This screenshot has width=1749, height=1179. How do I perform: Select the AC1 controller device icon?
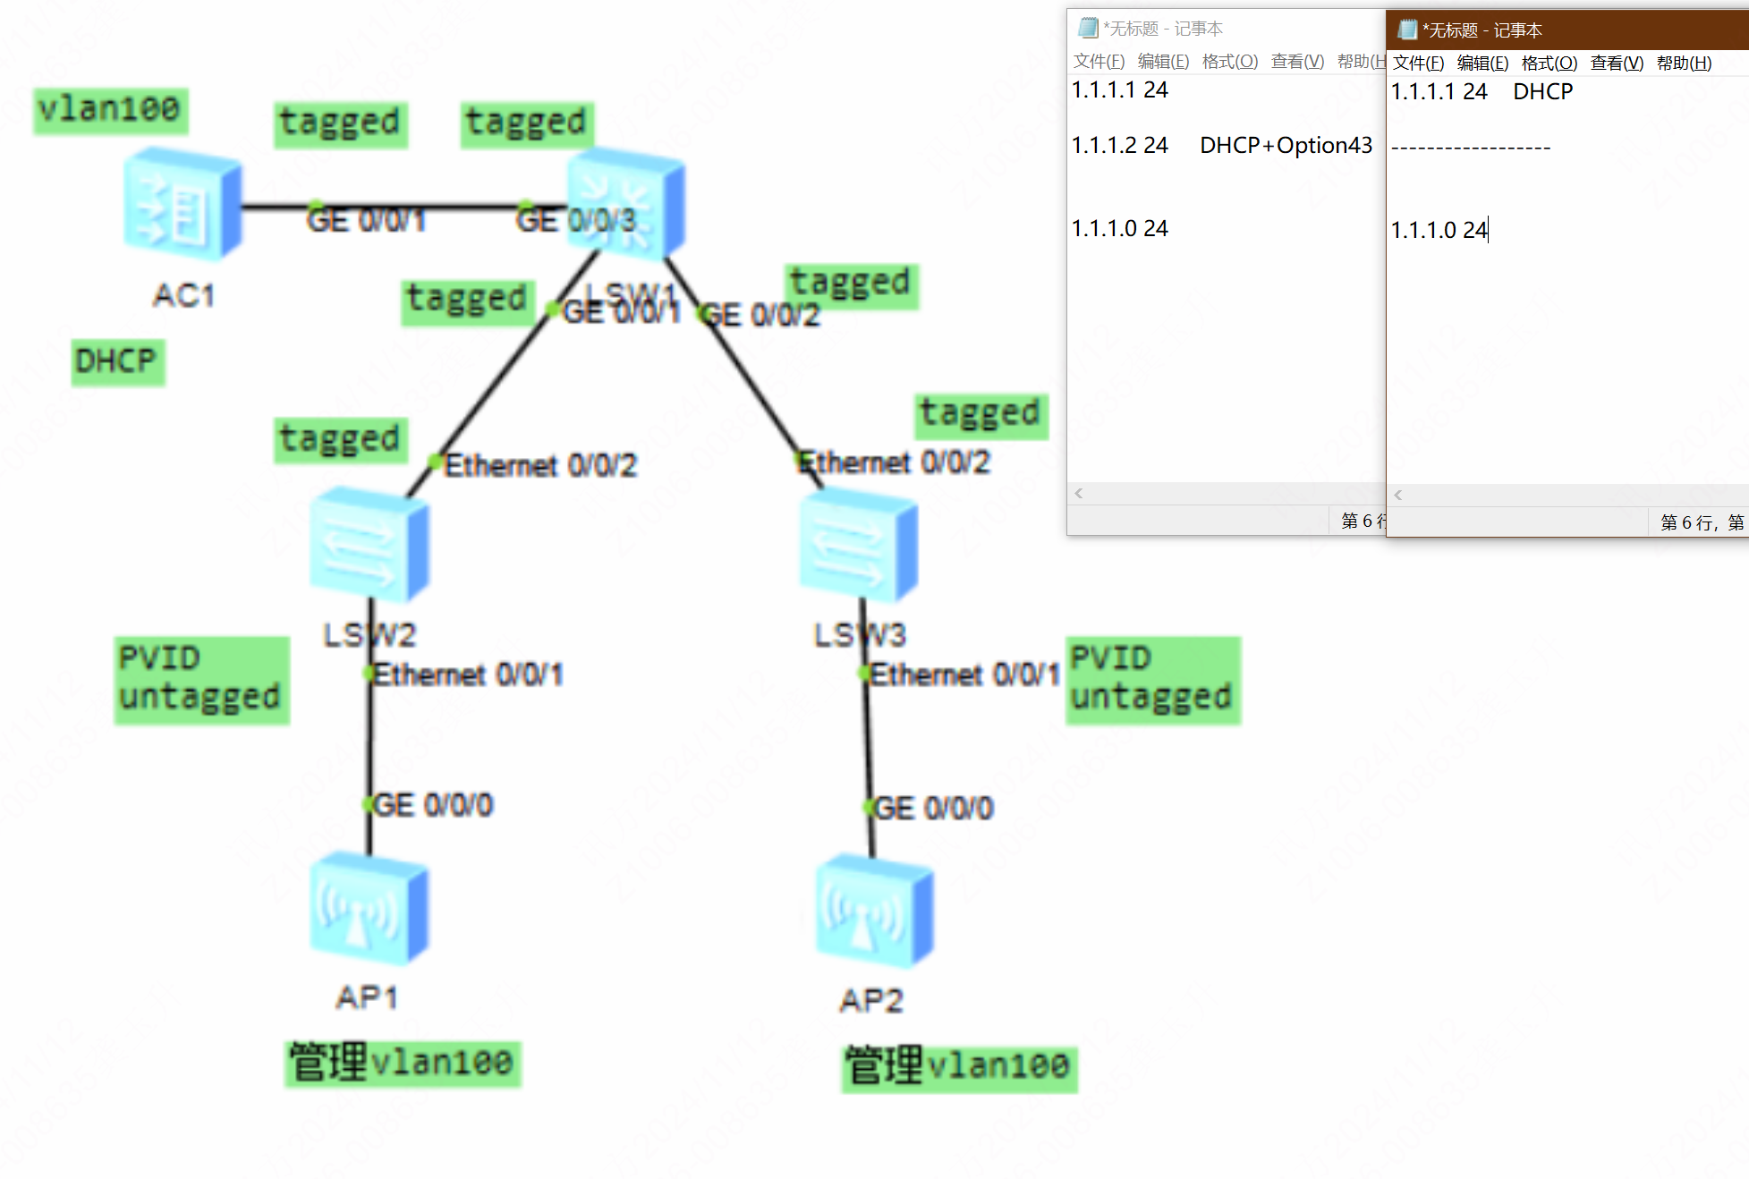coord(183,204)
